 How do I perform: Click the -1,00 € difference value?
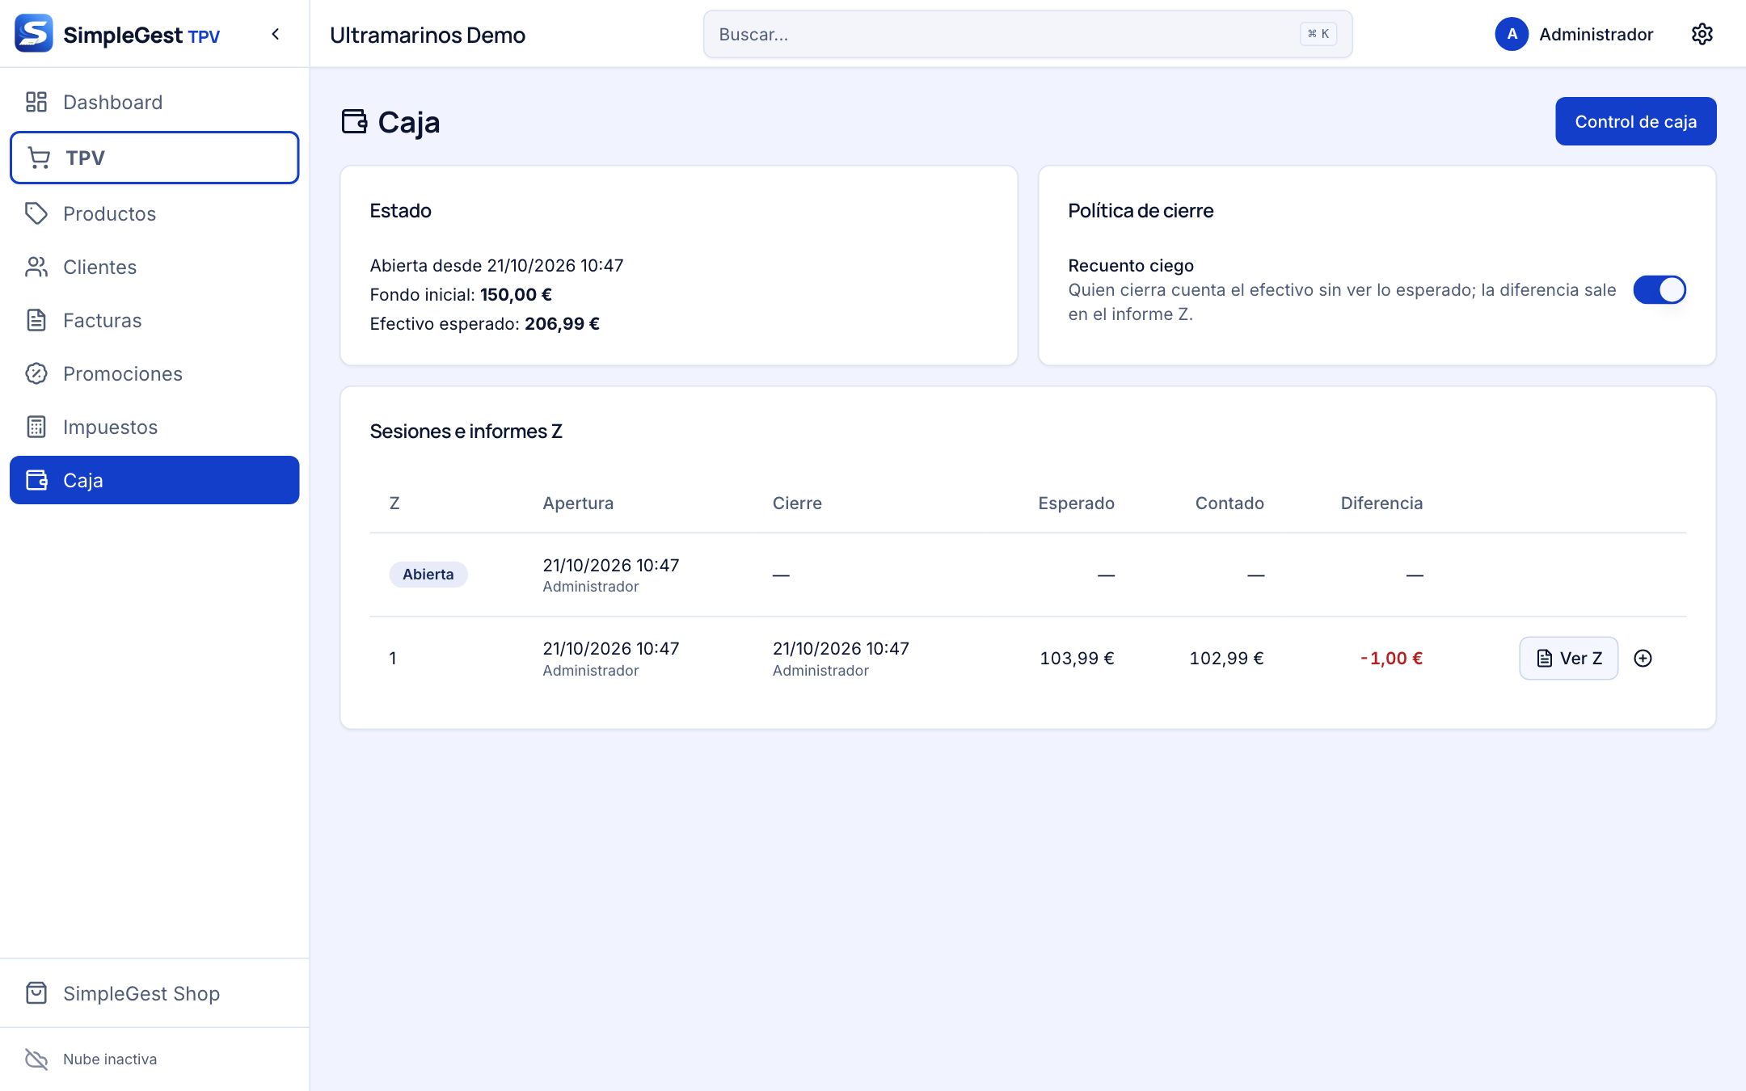pyautogui.click(x=1391, y=658)
